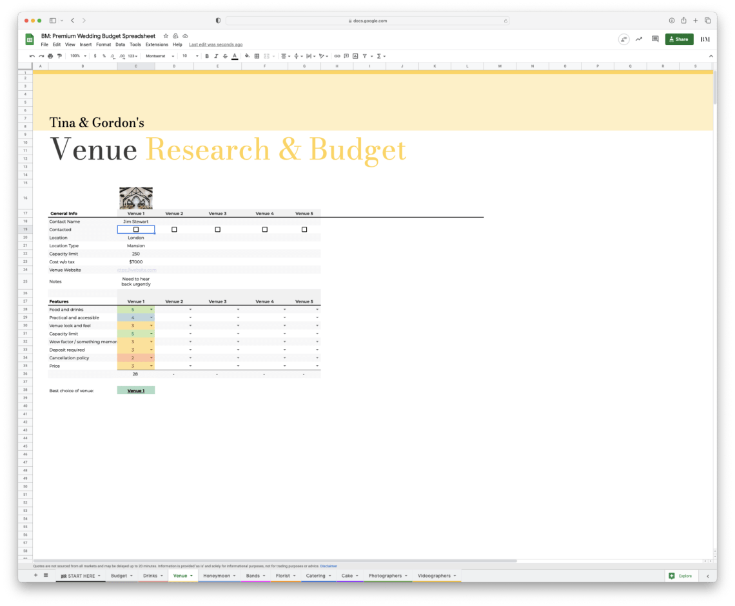Open horizontal align dropdown
Viewport: 735px width, 606px height.
(x=285, y=56)
